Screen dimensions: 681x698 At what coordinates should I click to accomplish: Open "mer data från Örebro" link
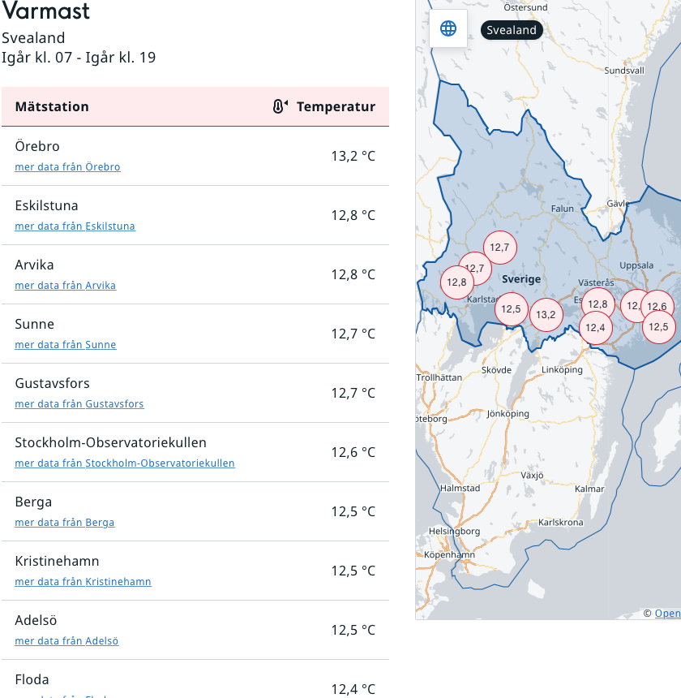pos(67,167)
